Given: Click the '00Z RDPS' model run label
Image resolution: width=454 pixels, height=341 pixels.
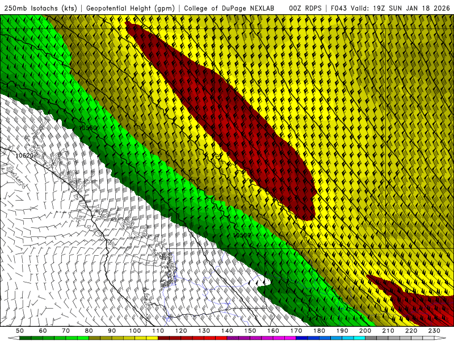Looking at the screenshot, I should pos(305,9).
